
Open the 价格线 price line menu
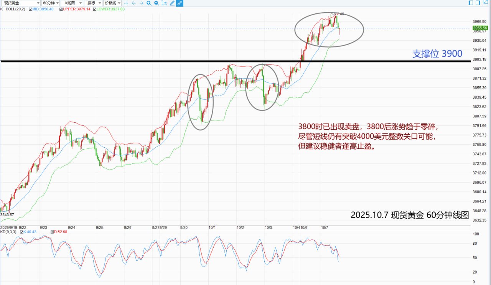coord(113,3)
